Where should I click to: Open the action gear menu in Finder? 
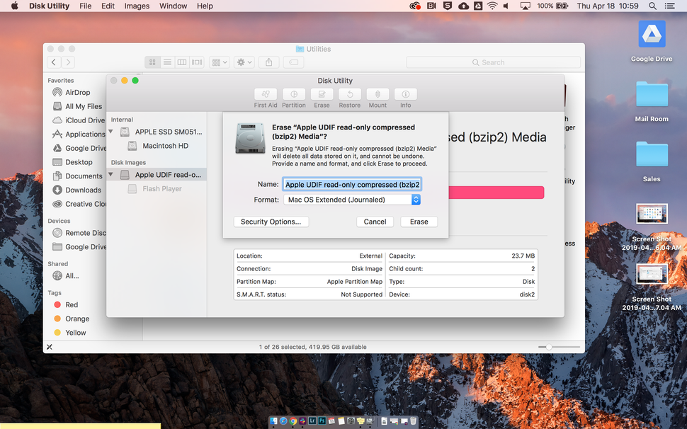coord(243,62)
